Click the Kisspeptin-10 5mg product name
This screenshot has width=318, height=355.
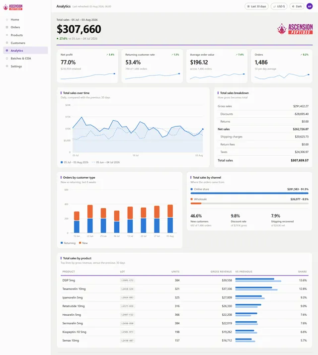tap(75, 332)
